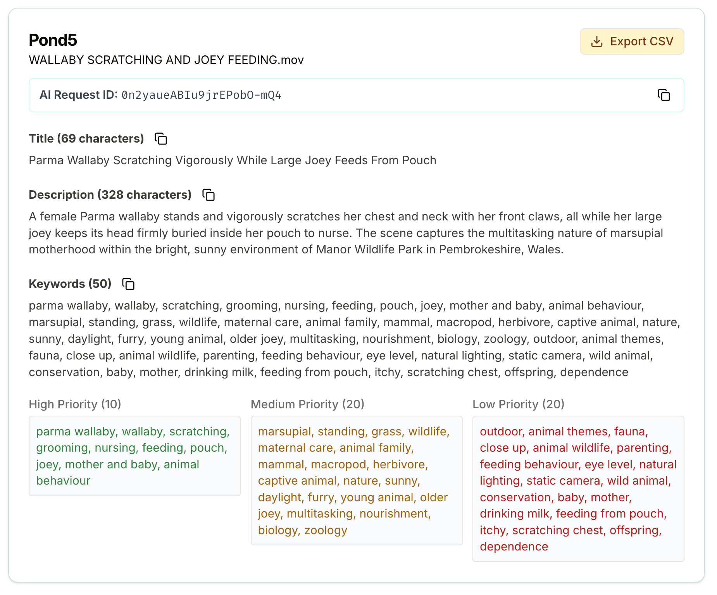Screen dimensions: 717x595
Task: Click the full keywords list
Action: (x=354, y=339)
